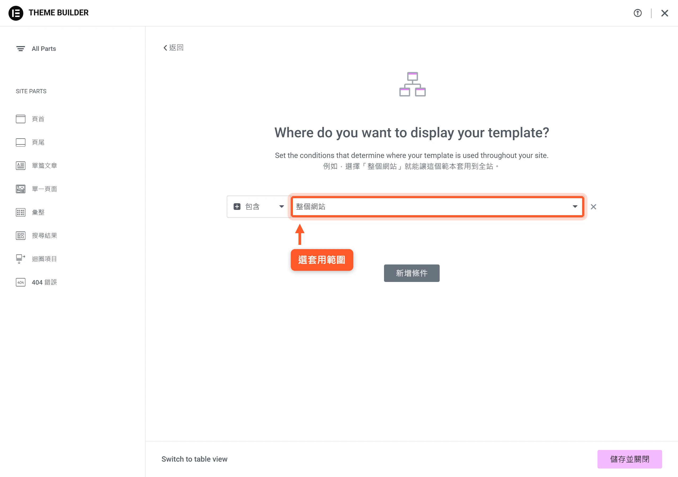Select the 迴圈項目 loop item icon
Image resolution: width=678 pixels, height=477 pixels.
click(x=21, y=259)
